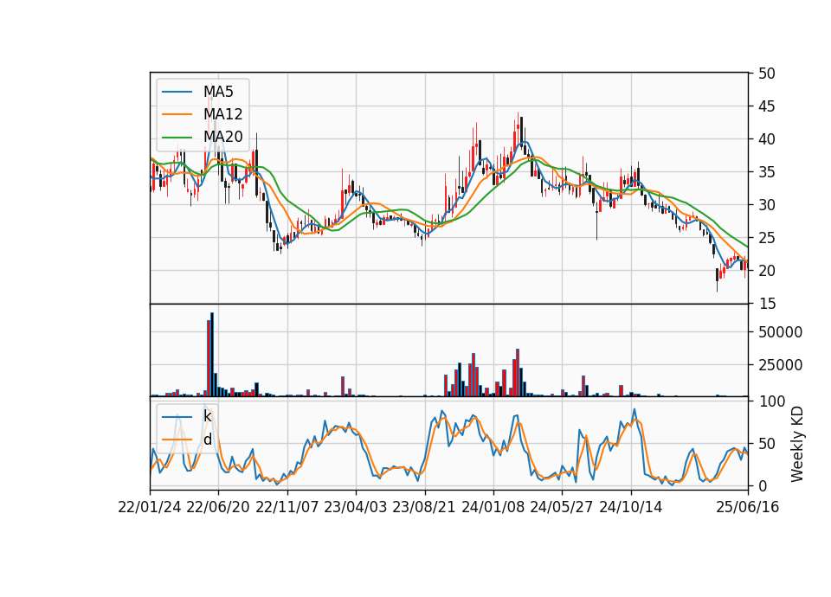Click the price axis value 25

tap(767, 238)
